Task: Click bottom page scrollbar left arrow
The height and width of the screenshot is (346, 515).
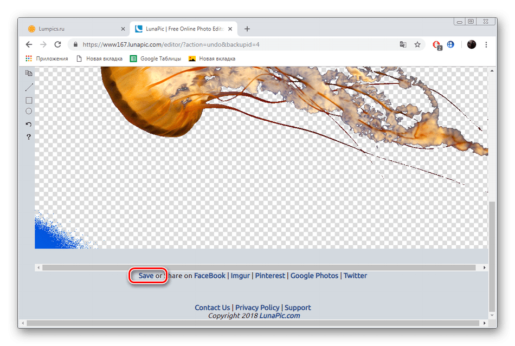Action: pos(23,323)
